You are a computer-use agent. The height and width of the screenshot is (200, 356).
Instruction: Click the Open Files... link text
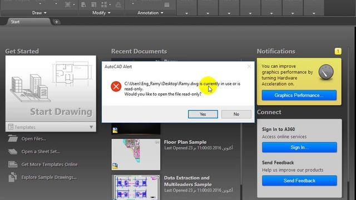34,139
